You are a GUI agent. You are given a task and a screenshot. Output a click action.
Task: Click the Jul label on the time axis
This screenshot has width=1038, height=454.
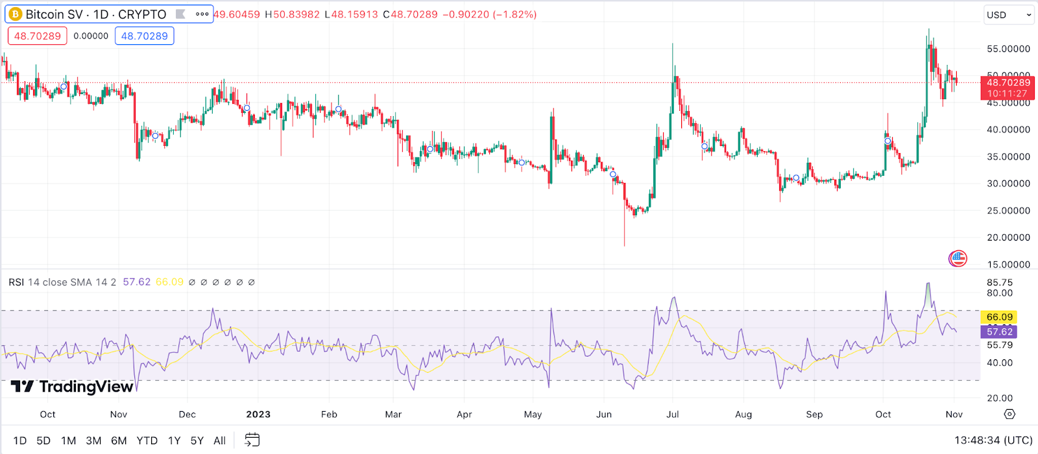tap(673, 414)
